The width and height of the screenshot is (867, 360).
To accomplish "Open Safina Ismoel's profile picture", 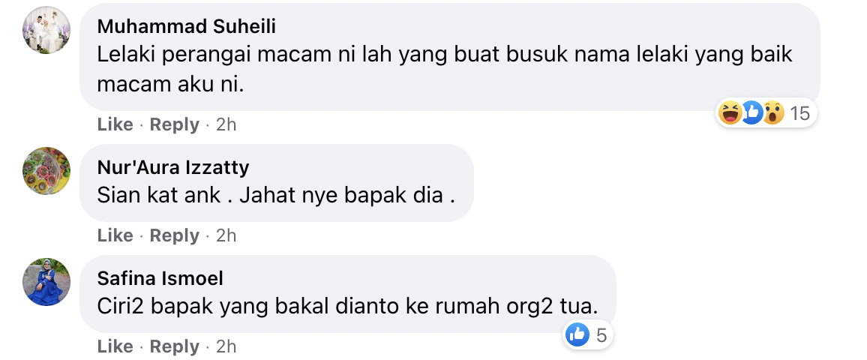I will tap(46, 282).
